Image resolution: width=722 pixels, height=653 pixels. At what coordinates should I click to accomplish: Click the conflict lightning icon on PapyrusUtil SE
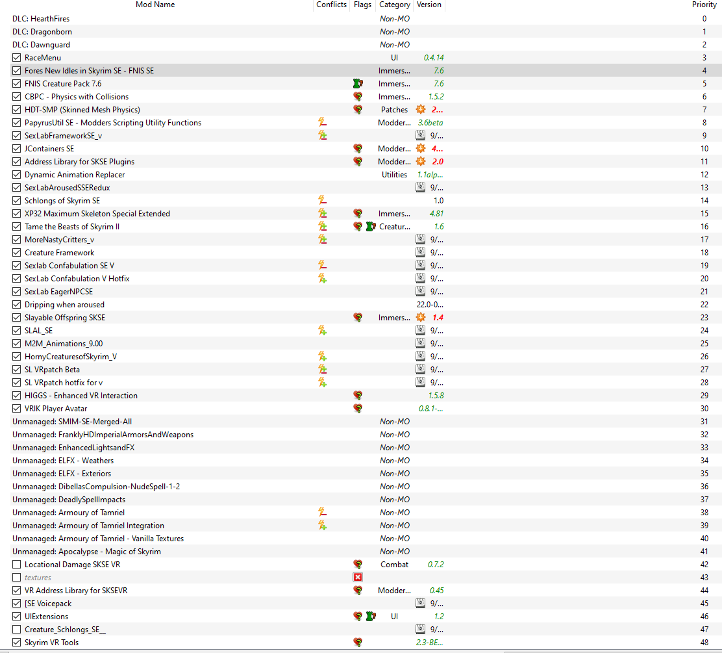pos(322,123)
